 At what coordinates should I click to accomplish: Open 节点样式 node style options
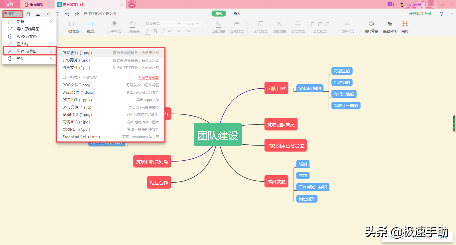tap(114, 27)
